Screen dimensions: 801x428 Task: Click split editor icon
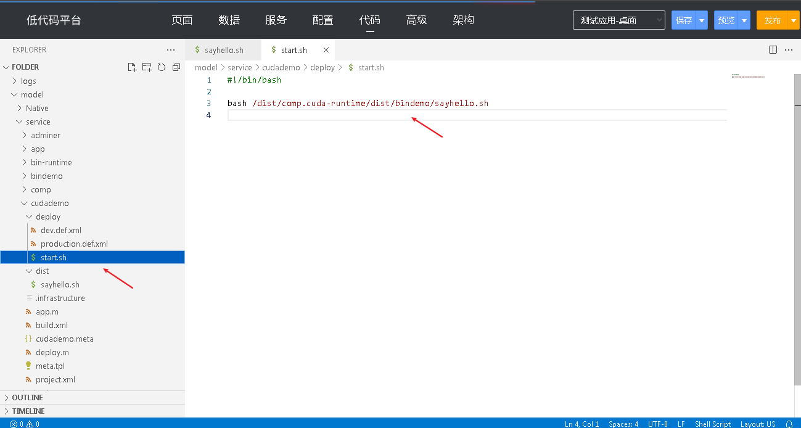click(x=773, y=50)
